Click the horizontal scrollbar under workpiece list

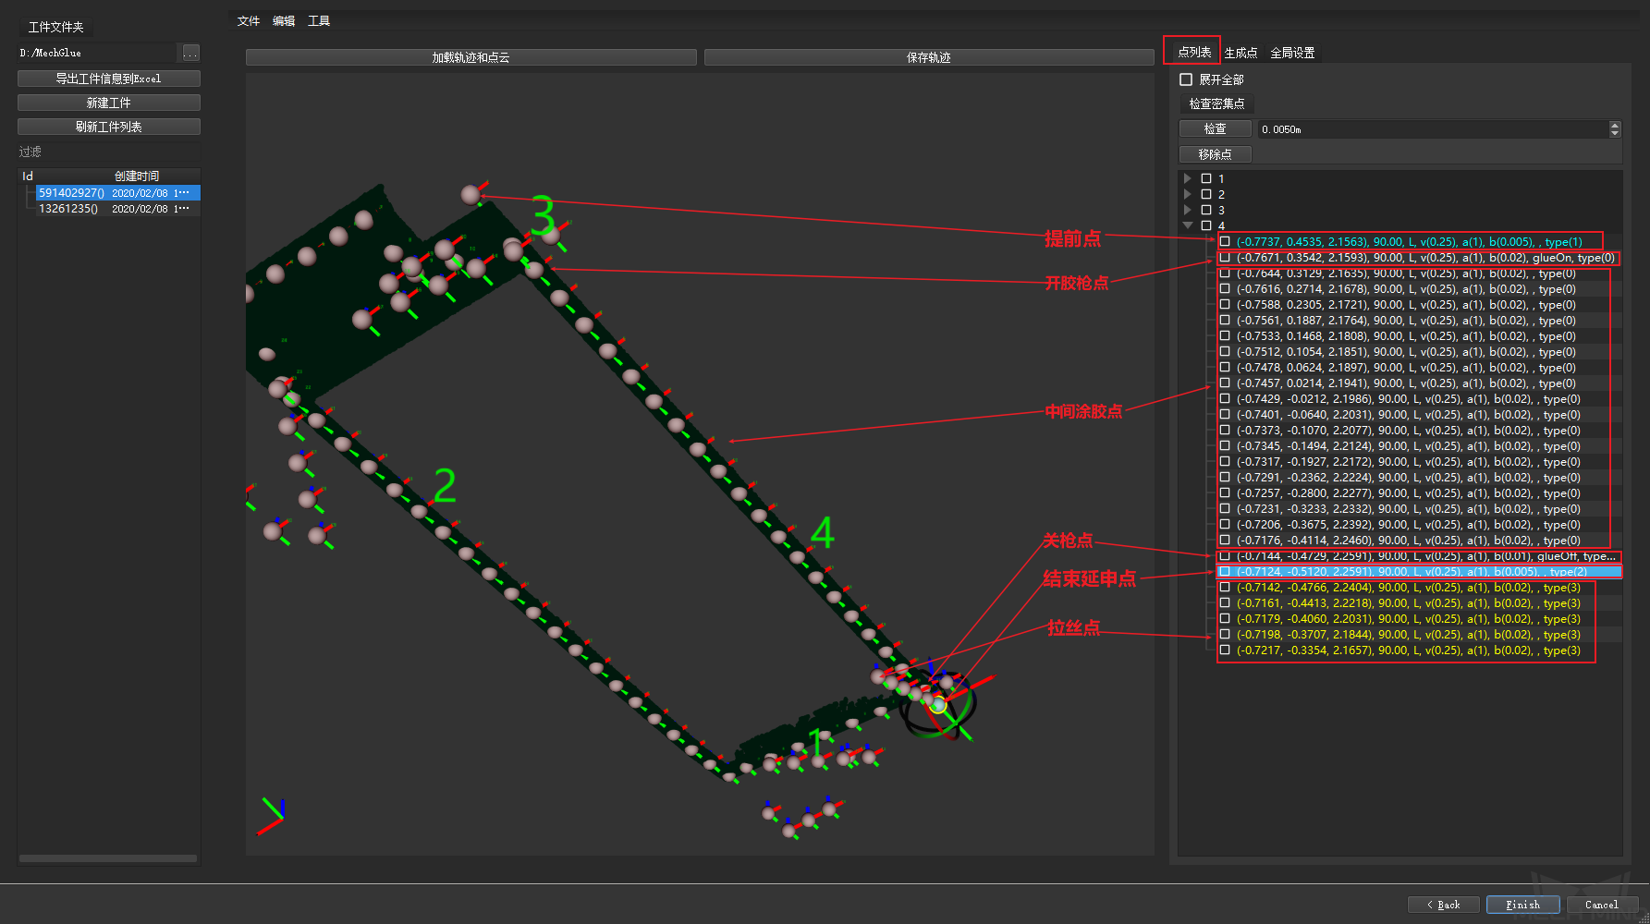pos(108,858)
